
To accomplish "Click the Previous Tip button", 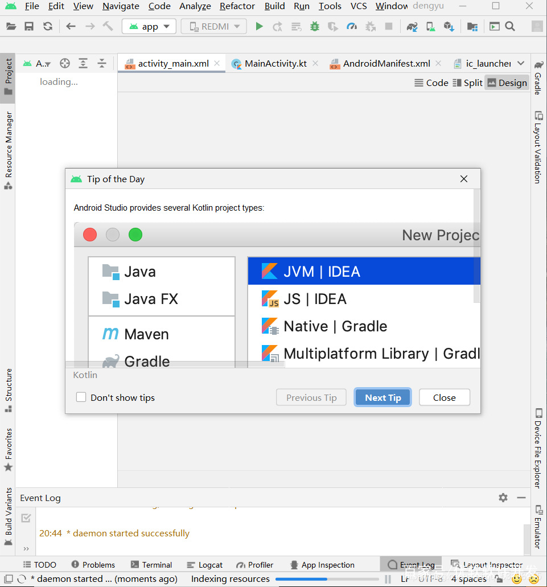I will [311, 397].
